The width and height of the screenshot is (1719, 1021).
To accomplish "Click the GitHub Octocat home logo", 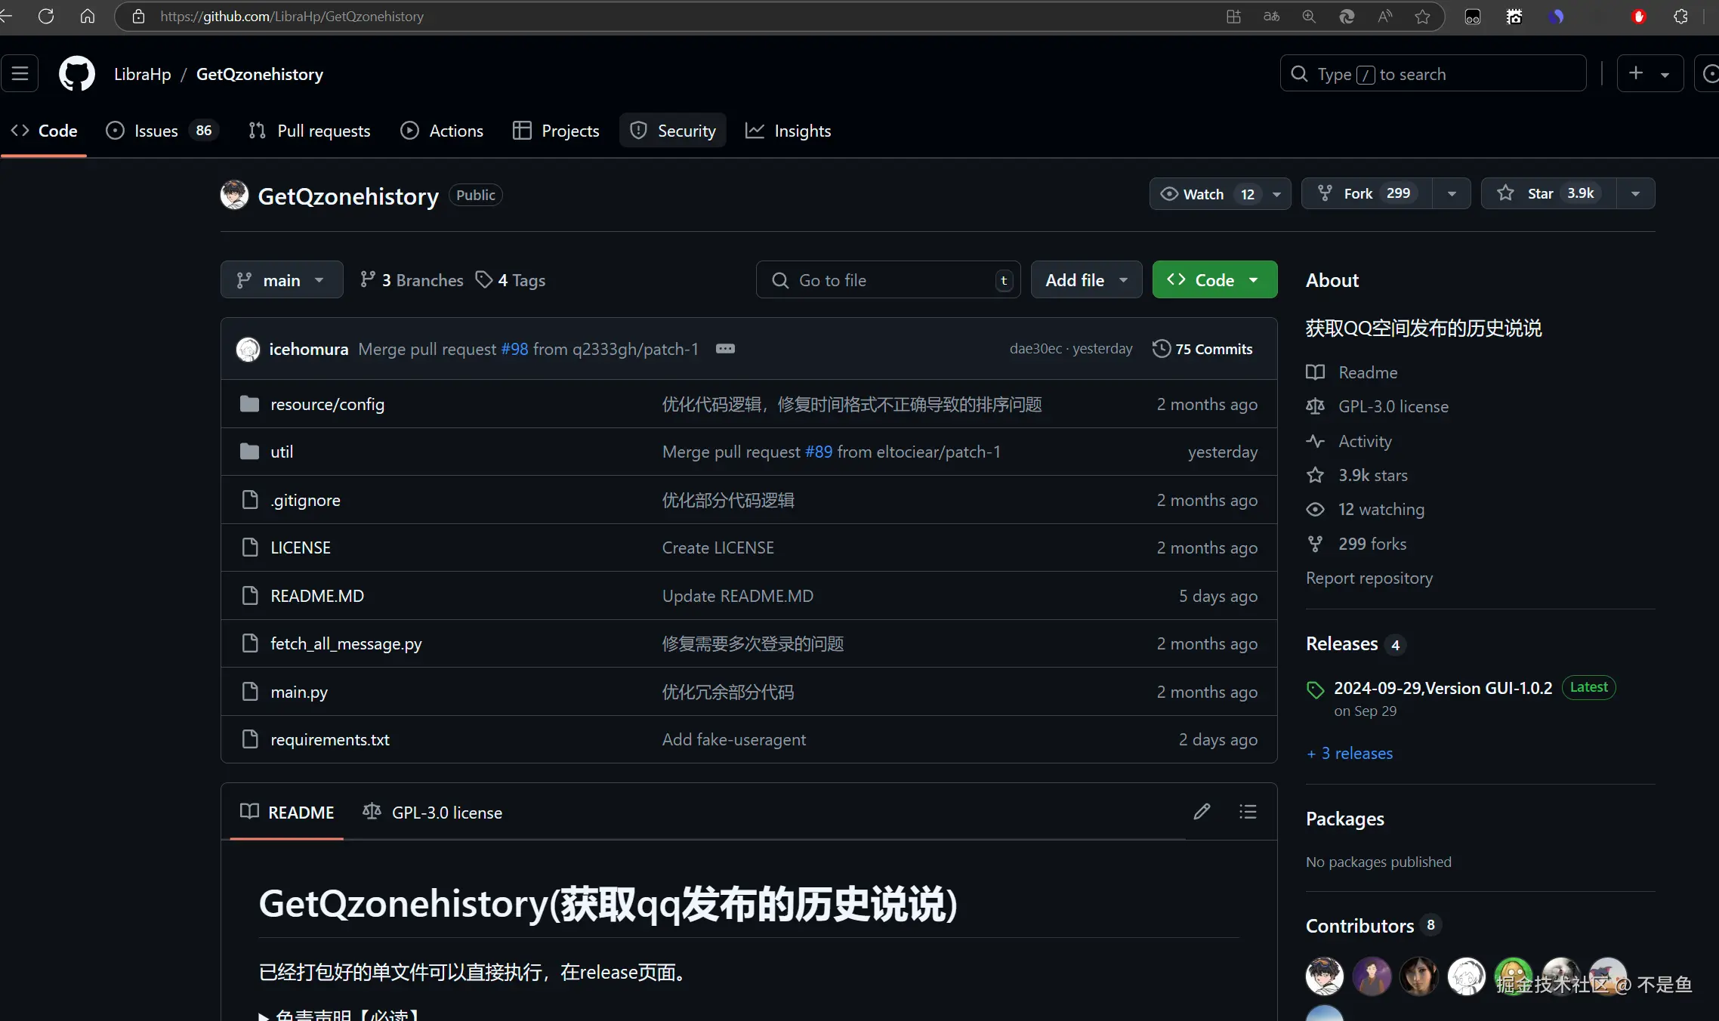I will [x=77, y=74].
